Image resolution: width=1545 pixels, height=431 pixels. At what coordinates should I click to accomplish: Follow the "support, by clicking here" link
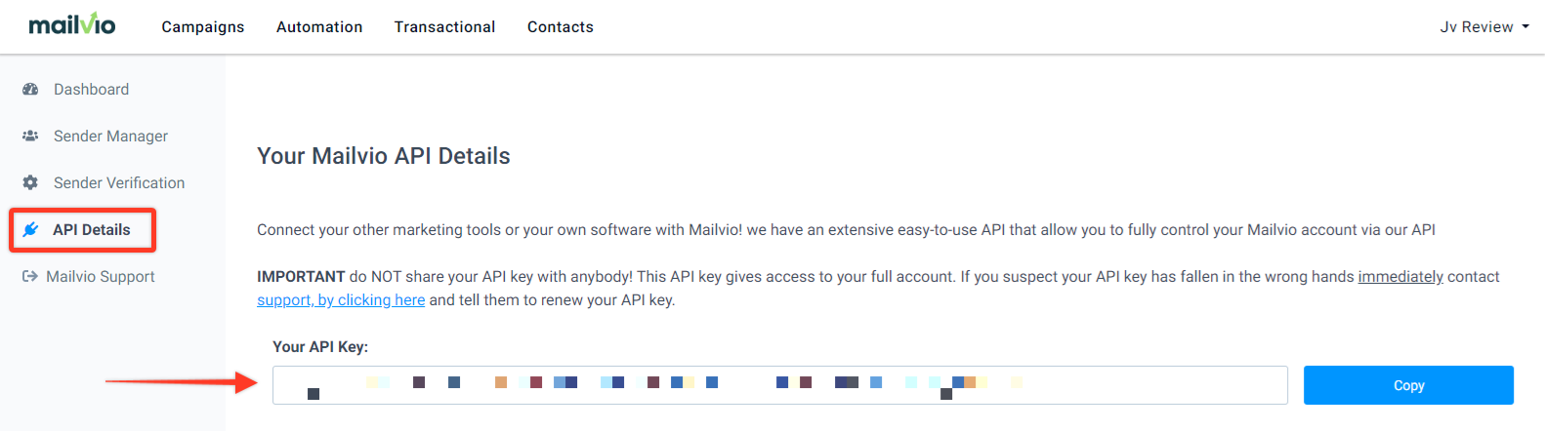coord(341,300)
